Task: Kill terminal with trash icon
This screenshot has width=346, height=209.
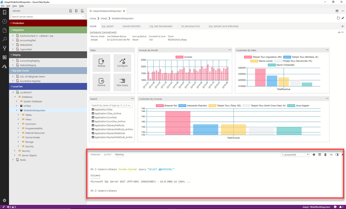Action: (x=325, y=155)
